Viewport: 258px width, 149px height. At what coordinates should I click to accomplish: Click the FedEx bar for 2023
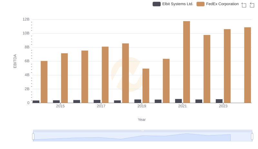coord(227,66)
